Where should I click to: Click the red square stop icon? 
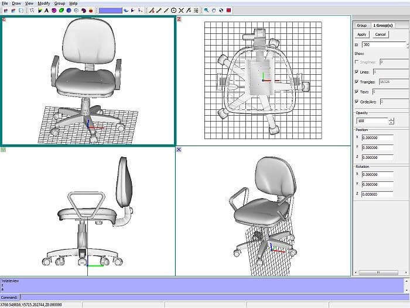click(x=229, y=11)
